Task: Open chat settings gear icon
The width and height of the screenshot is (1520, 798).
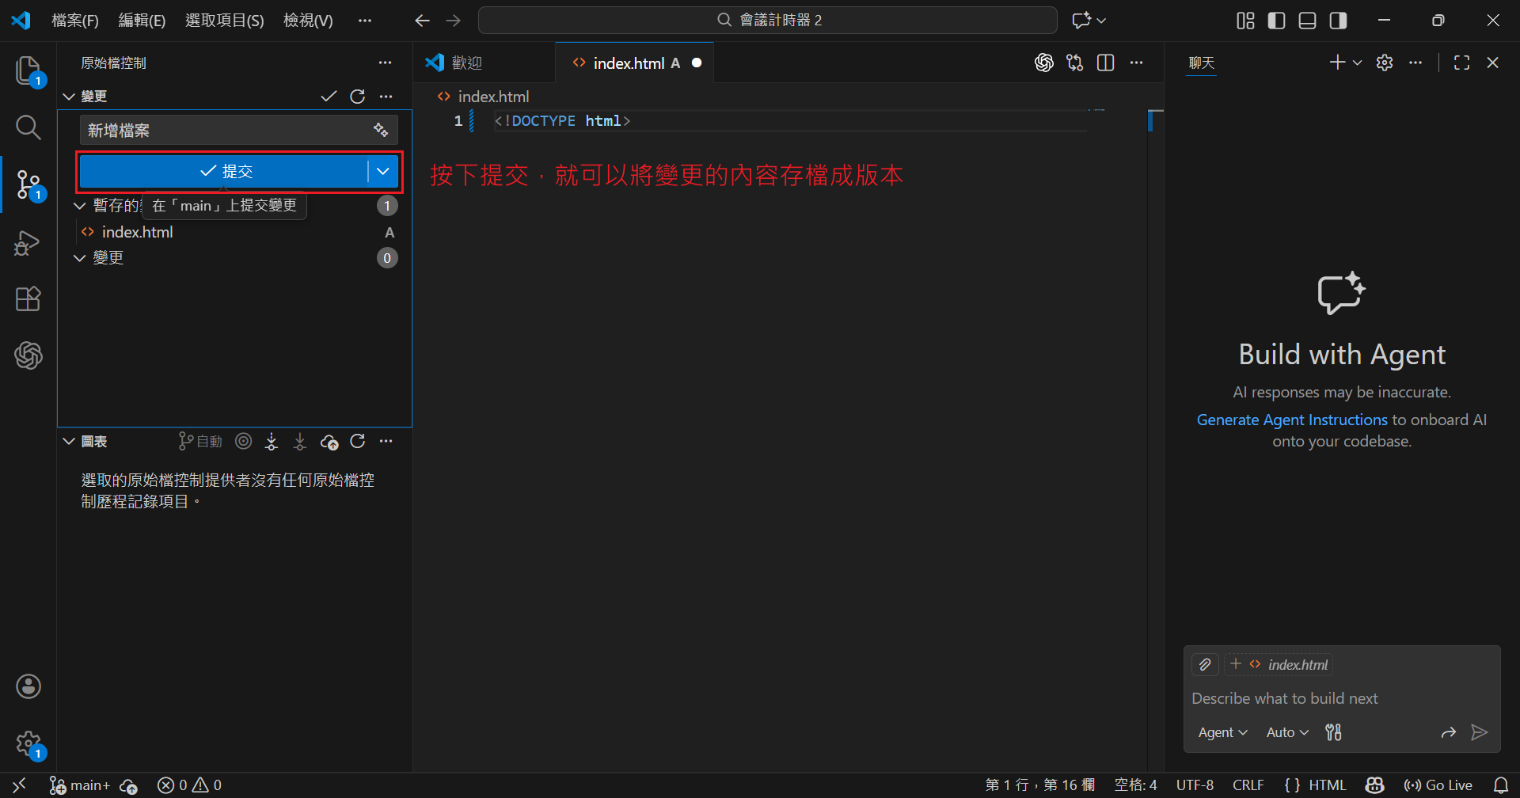Action: [1384, 63]
